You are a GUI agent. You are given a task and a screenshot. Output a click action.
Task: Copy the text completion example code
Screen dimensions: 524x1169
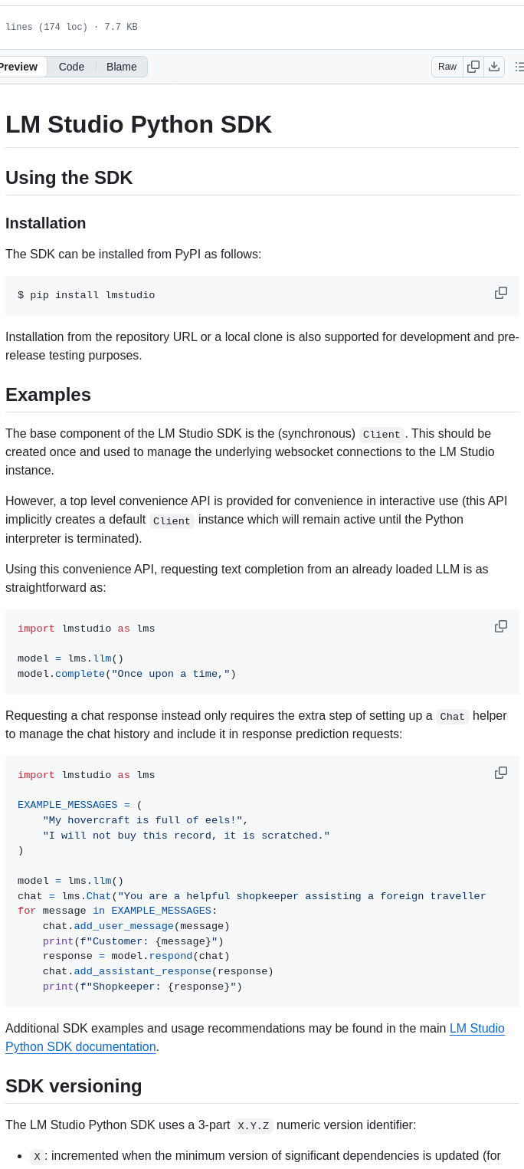coord(501,626)
